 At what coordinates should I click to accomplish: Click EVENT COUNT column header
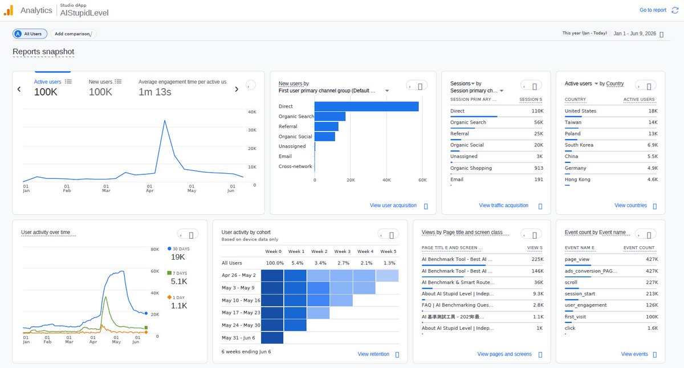tap(639, 248)
